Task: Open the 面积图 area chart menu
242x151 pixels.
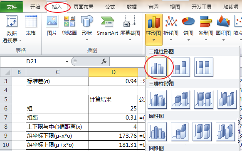Action: coord(223,29)
